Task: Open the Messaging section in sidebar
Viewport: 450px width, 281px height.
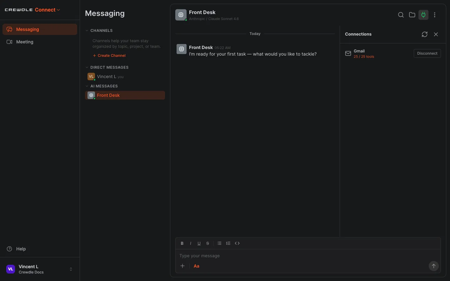Action: (40, 29)
